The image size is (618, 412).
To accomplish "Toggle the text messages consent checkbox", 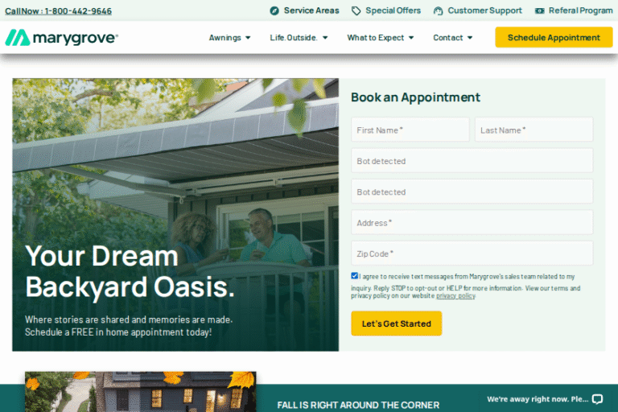I will [354, 275].
